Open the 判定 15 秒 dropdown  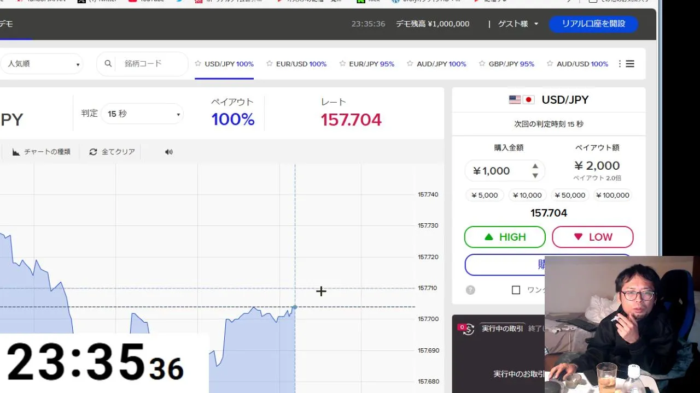click(x=142, y=114)
